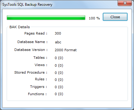Image resolution: width=134 pixels, height=110 pixels.
Task: Select the Stored Procedure count value
Action: click(x=59, y=73)
